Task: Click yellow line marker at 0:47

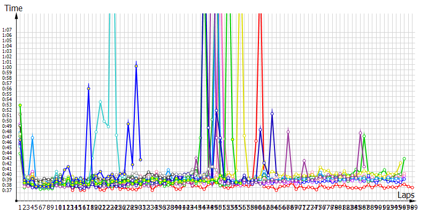Action: click(244, 136)
